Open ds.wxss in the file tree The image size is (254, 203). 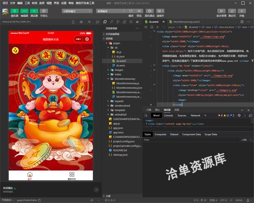(120, 65)
